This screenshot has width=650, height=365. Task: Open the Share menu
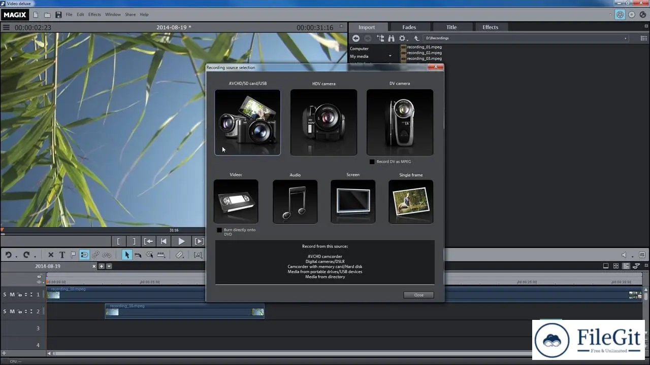131,15
